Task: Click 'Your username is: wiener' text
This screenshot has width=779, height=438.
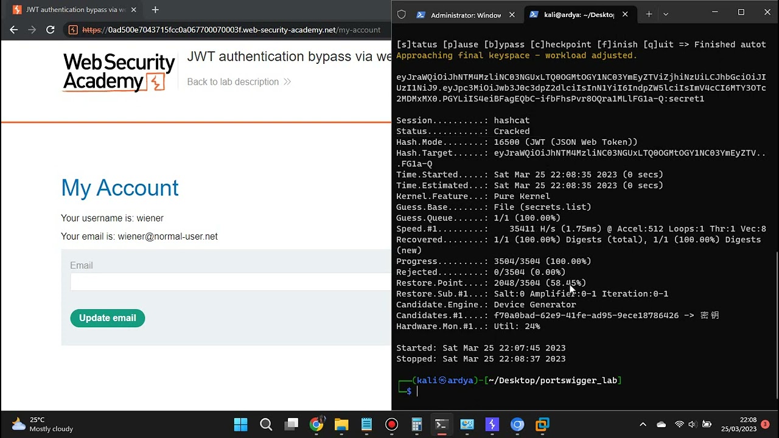Action: pos(112,218)
